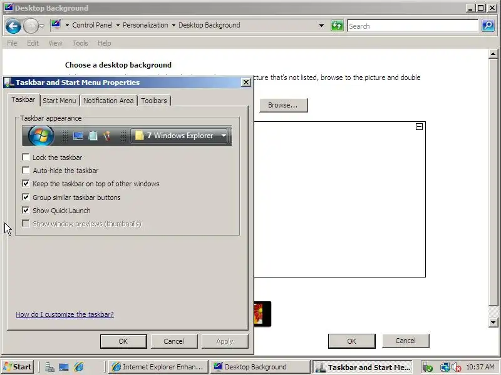Close the Taskbar and Start Menu Properties dialog
The image size is (501, 375).
(245, 82)
